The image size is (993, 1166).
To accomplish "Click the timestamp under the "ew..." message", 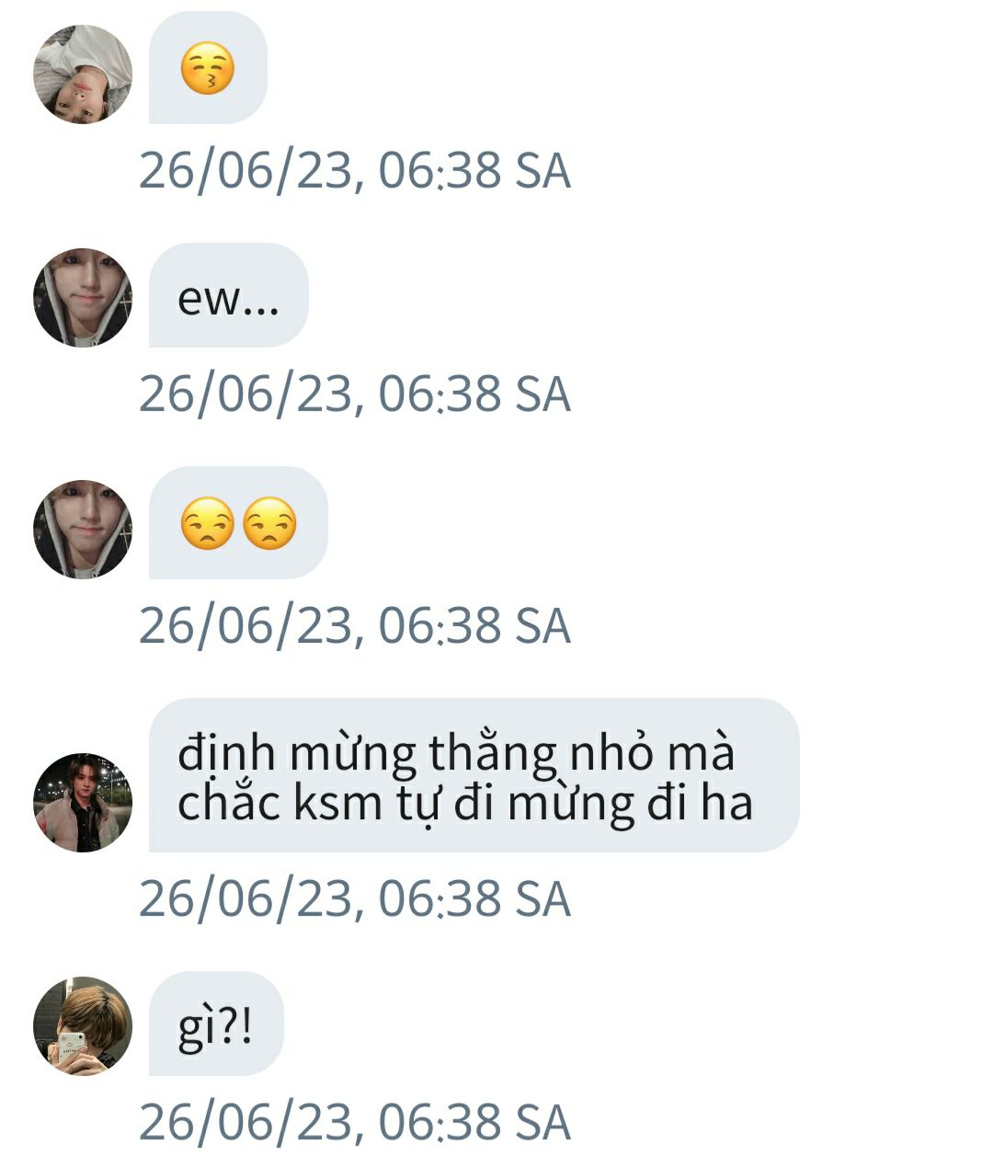I will pos(355,394).
